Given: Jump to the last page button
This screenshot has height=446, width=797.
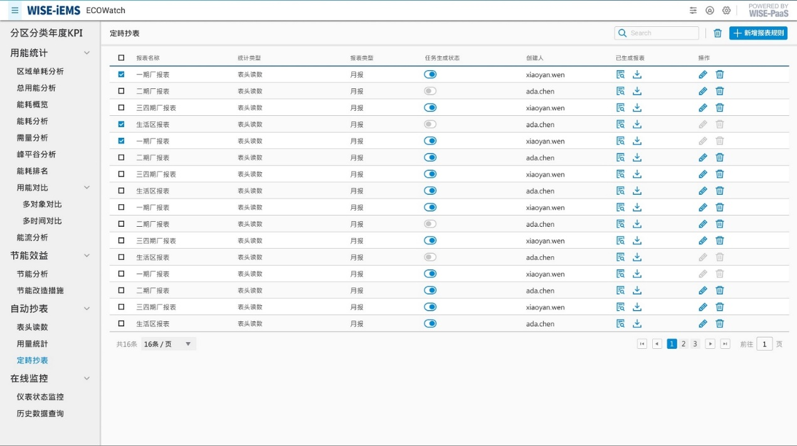Looking at the screenshot, I should click(x=726, y=344).
